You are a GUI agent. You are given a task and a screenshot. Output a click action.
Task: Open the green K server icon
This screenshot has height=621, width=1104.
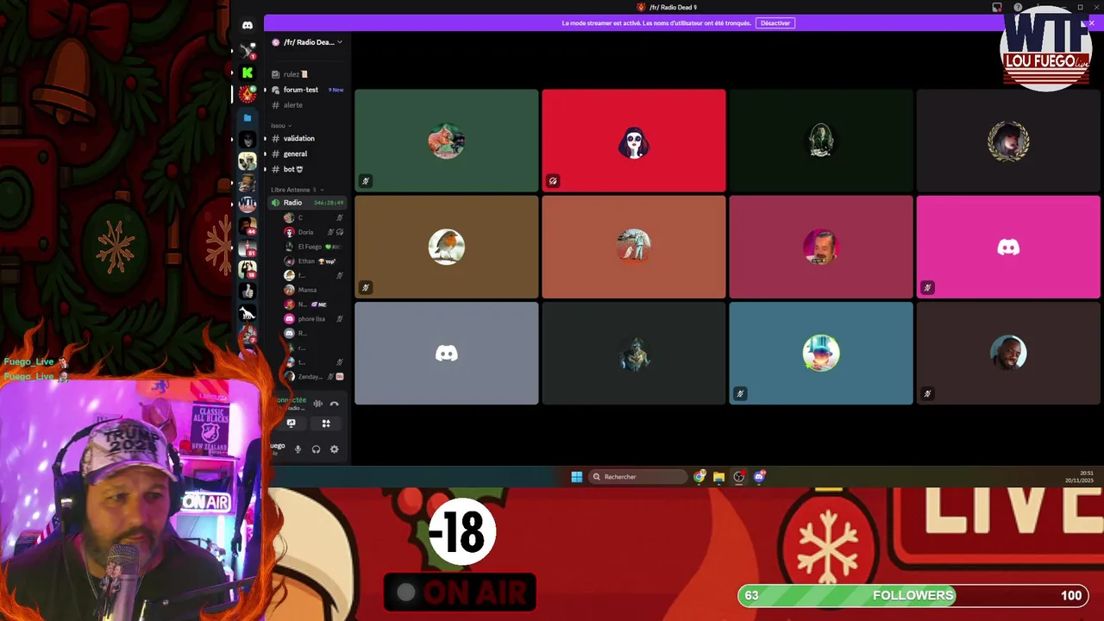pyautogui.click(x=248, y=73)
